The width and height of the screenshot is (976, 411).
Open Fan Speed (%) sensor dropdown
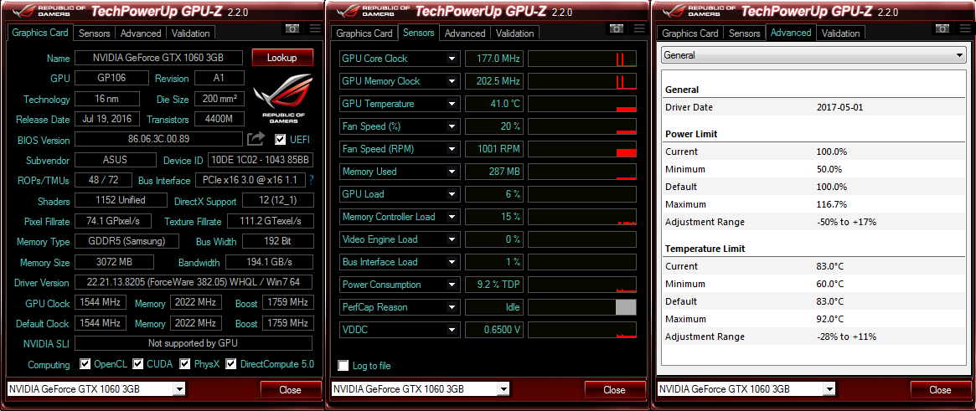point(452,126)
